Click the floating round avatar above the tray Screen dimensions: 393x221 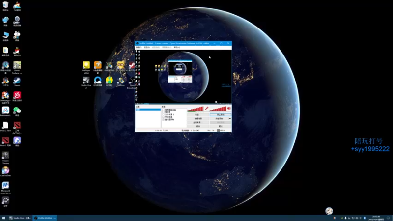(329, 211)
